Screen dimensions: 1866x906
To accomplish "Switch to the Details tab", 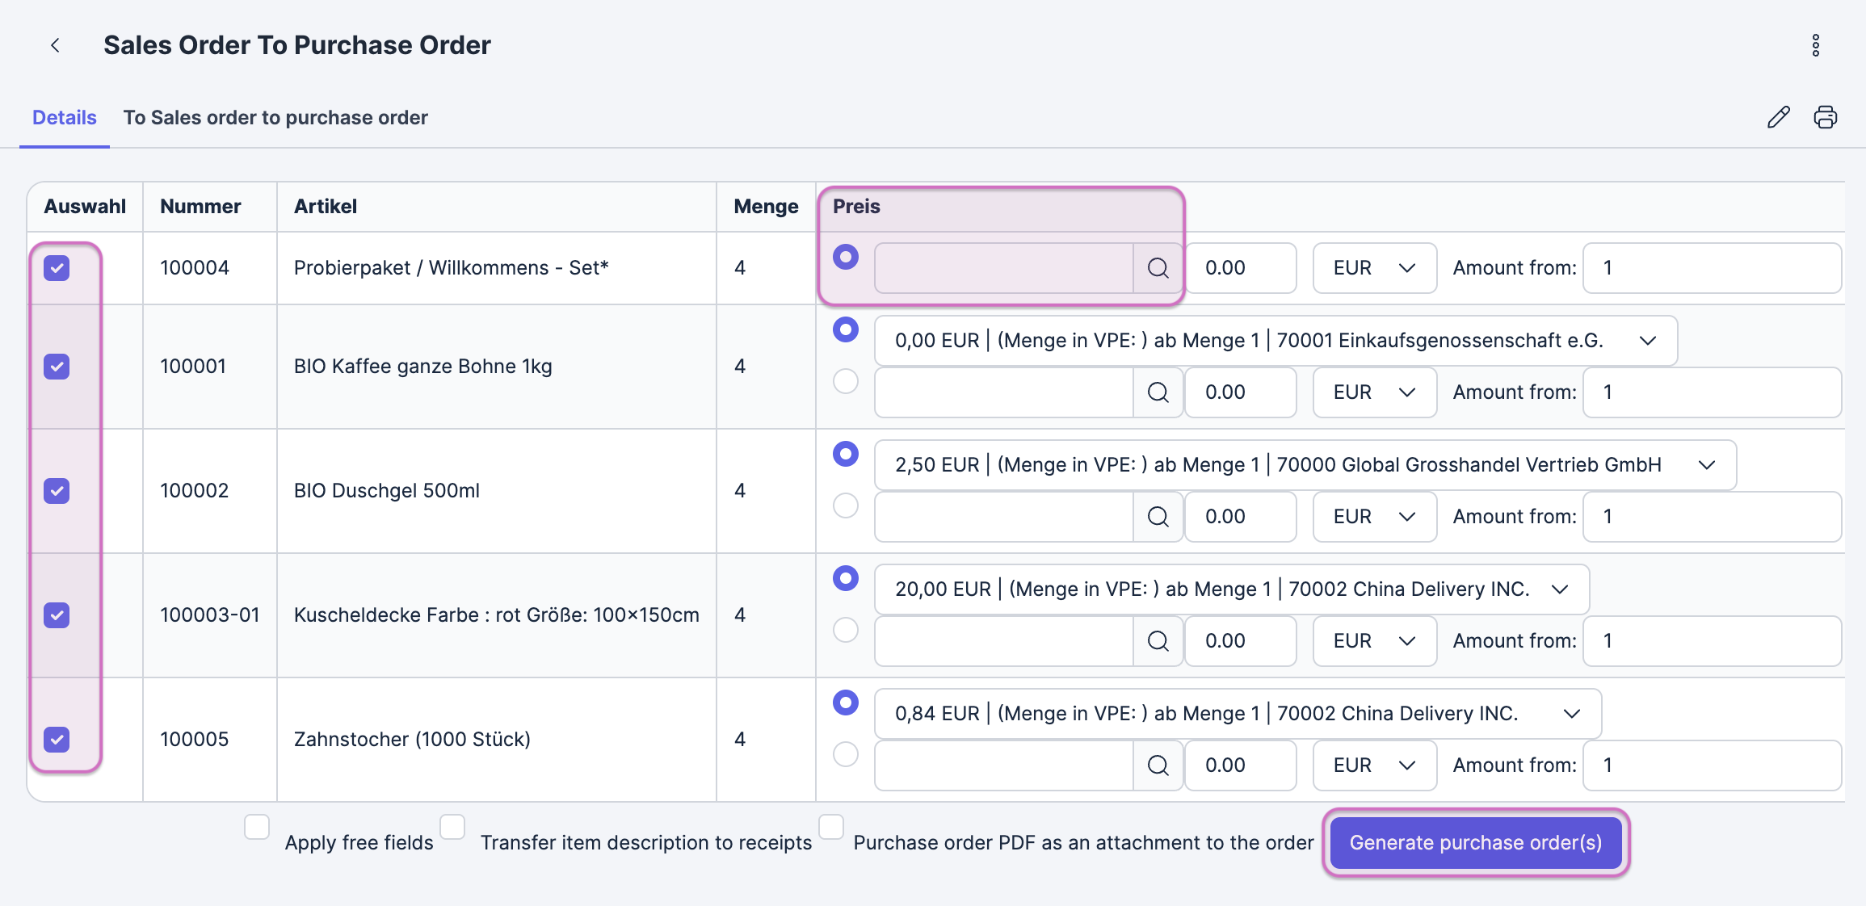I will (64, 118).
